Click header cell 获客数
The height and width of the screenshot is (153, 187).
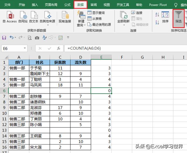pyautogui.click(x=60, y=62)
